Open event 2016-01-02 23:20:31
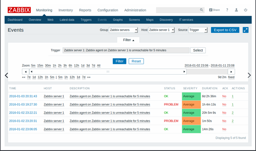The image size is (256, 151). pyautogui.click(x=23, y=121)
